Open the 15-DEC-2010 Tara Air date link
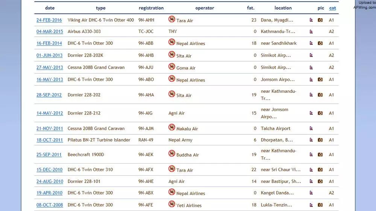 point(49,170)
